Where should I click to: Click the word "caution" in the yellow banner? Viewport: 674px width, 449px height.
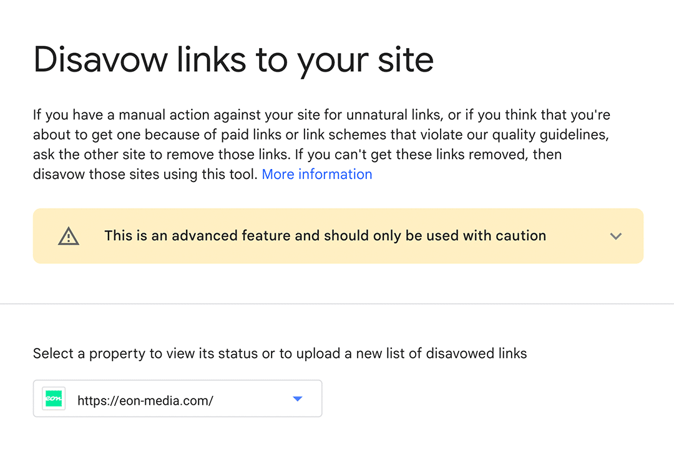521,236
